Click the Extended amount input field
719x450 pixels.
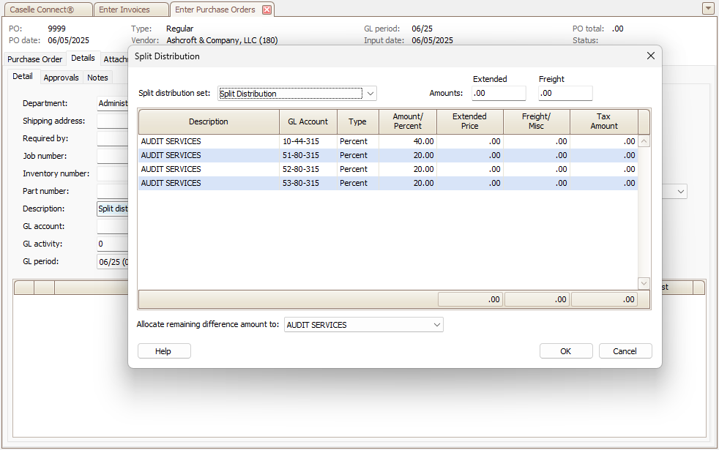[x=499, y=94]
